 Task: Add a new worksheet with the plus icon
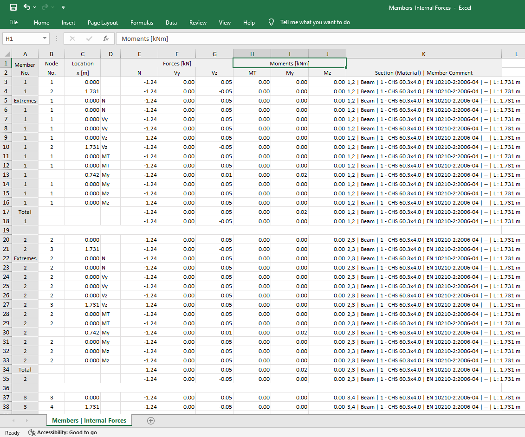[151, 420]
